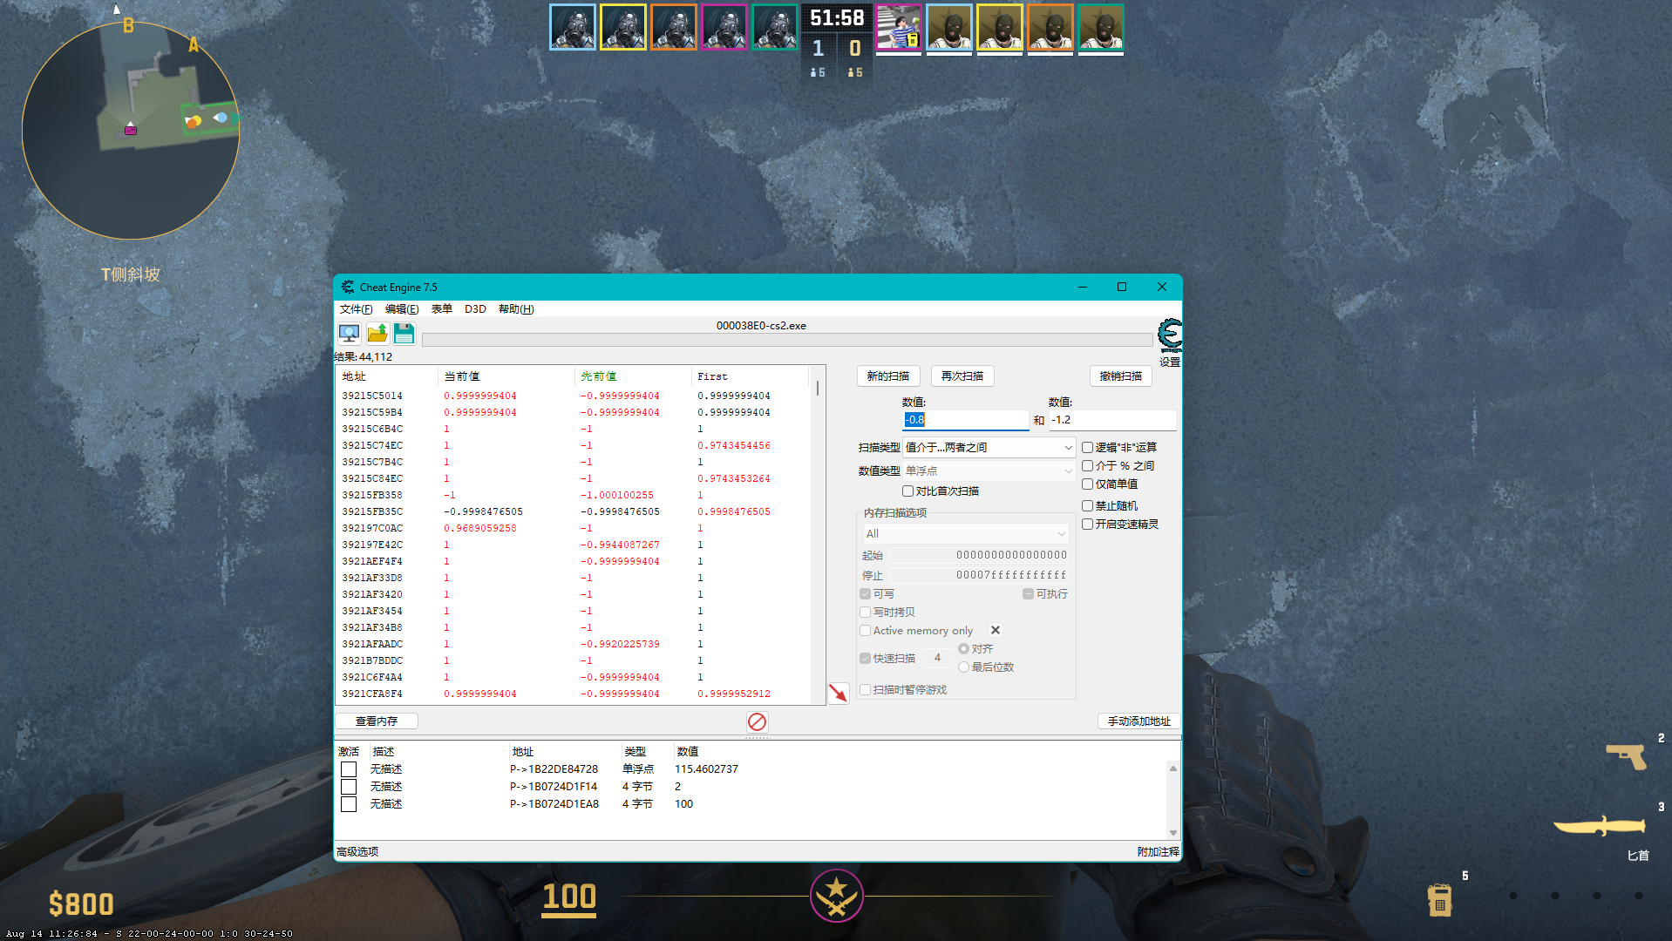Screen dimensions: 1672x941
Task: Click 附加注释 at bottom right
Action: pos(1159,851)
